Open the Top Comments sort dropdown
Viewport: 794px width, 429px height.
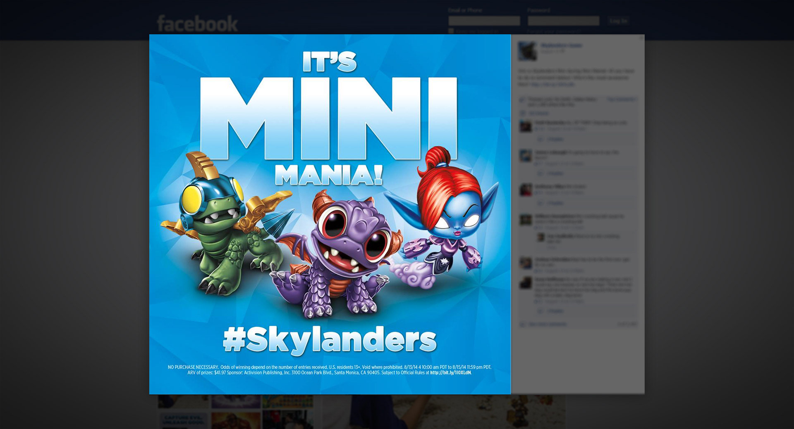click(622, 100)
